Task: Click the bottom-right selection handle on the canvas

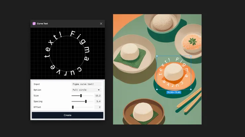Action: coord(191,90)
